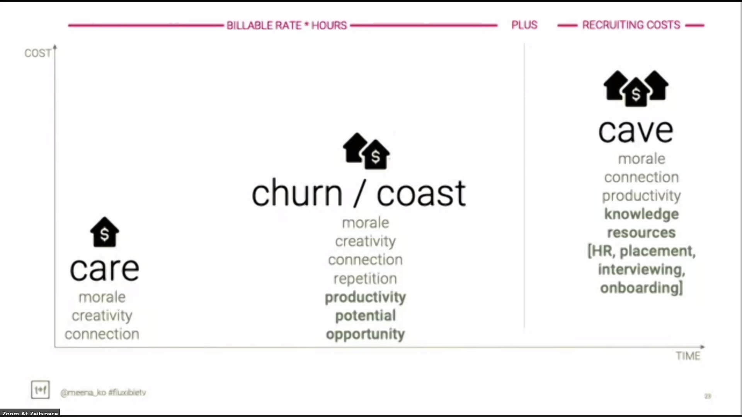Toggle the cave resources bold label
This screenshot has width=742, height=417.
(641, 232)
